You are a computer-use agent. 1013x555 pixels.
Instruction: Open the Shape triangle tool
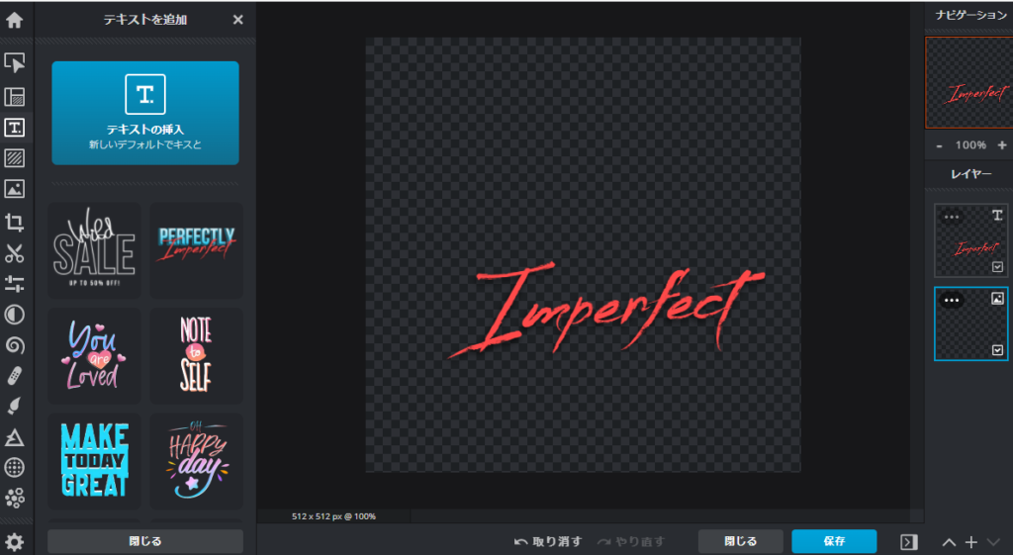point(14,436)
